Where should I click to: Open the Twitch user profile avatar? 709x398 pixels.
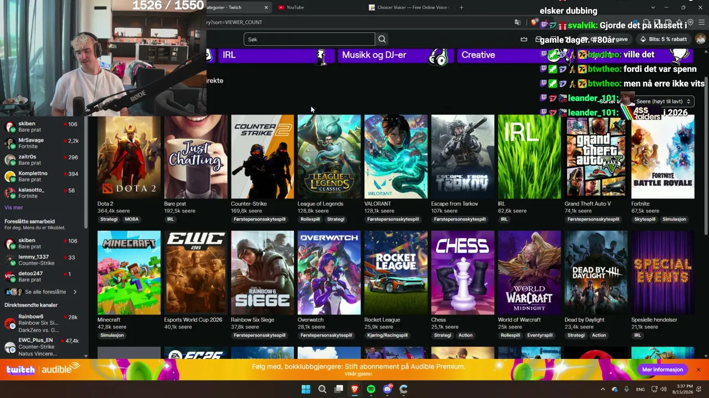[700, 39]
